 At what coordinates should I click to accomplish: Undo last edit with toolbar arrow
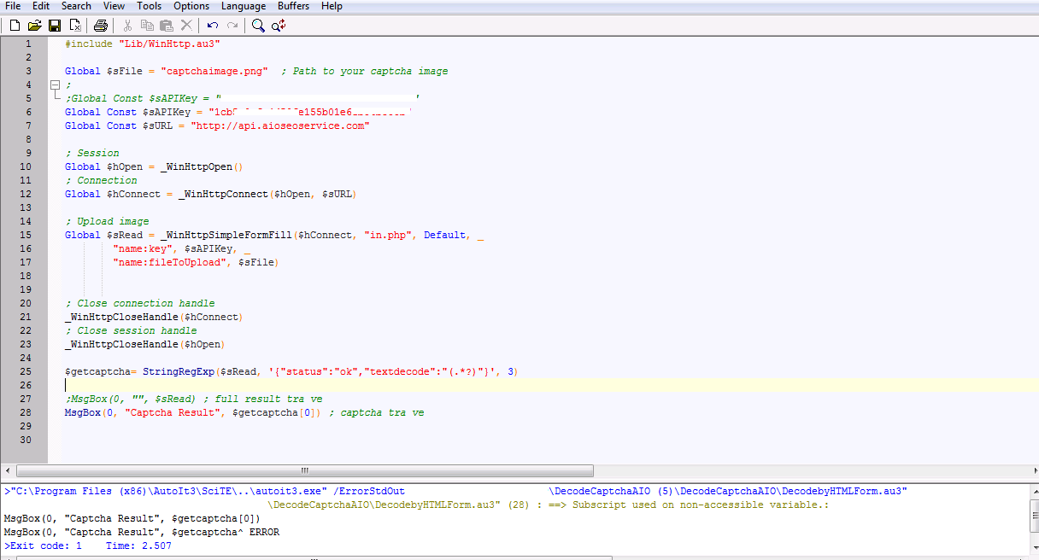click(x=213, y=26)
